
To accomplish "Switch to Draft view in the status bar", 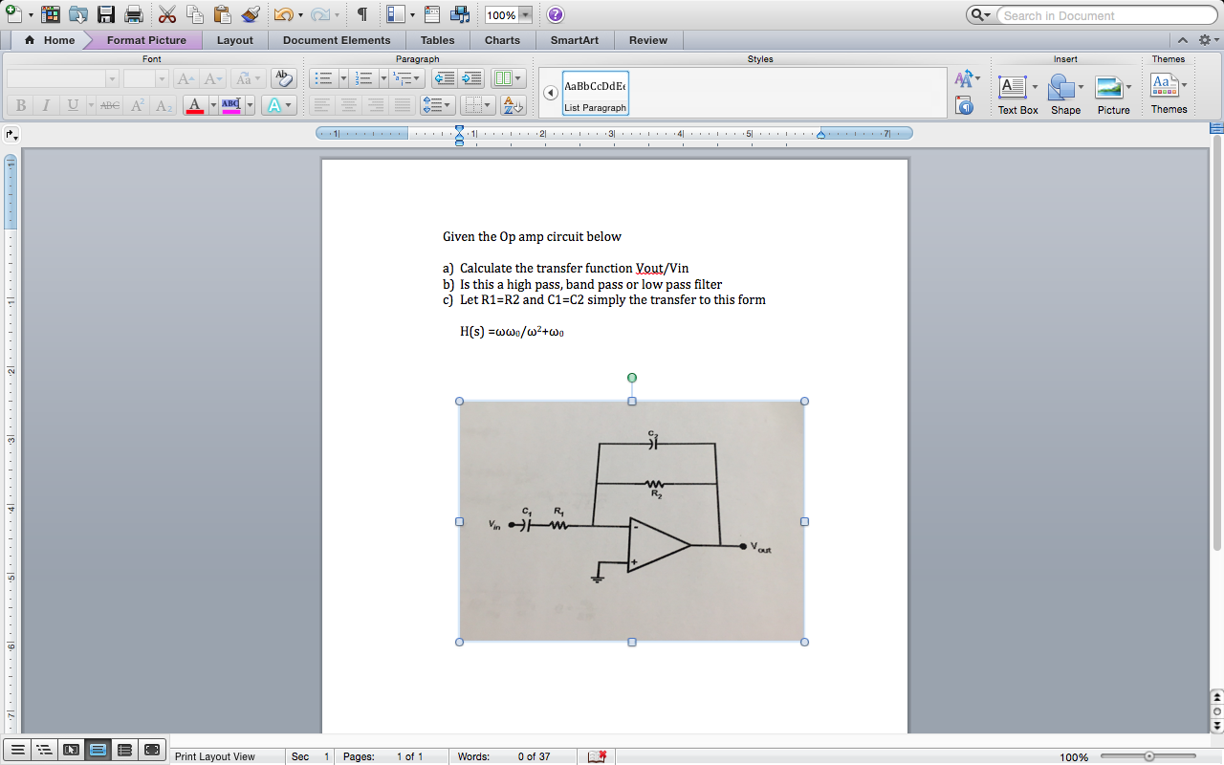I will [x=17, y=750].
